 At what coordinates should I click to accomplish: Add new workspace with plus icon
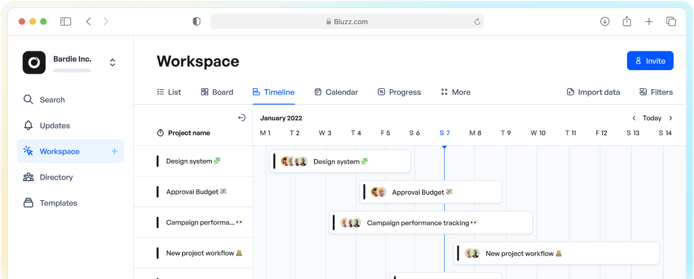point(114,151)
